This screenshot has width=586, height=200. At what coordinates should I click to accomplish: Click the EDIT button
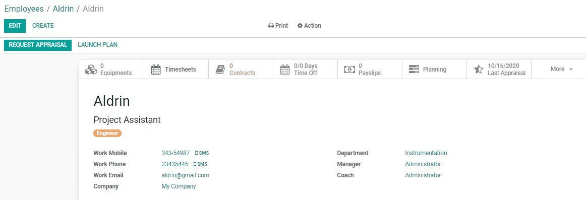pyautogui.click(x=15, y=26)
